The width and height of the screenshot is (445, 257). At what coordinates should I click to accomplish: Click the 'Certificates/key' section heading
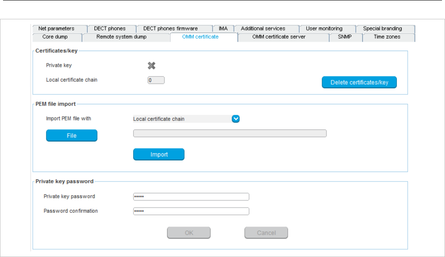pyautogui.click(x=56, y=51)
